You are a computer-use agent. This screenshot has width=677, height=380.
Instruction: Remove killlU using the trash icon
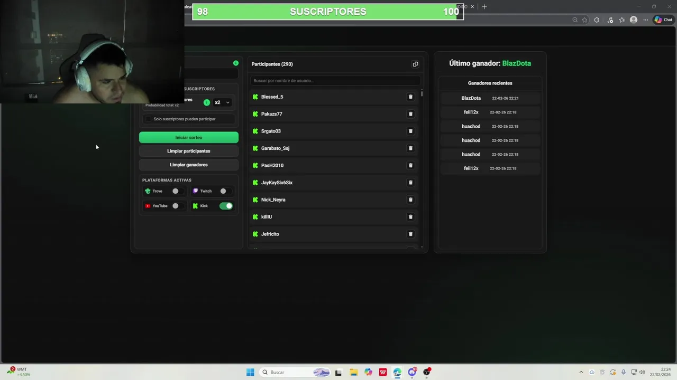tap(410, 217)
